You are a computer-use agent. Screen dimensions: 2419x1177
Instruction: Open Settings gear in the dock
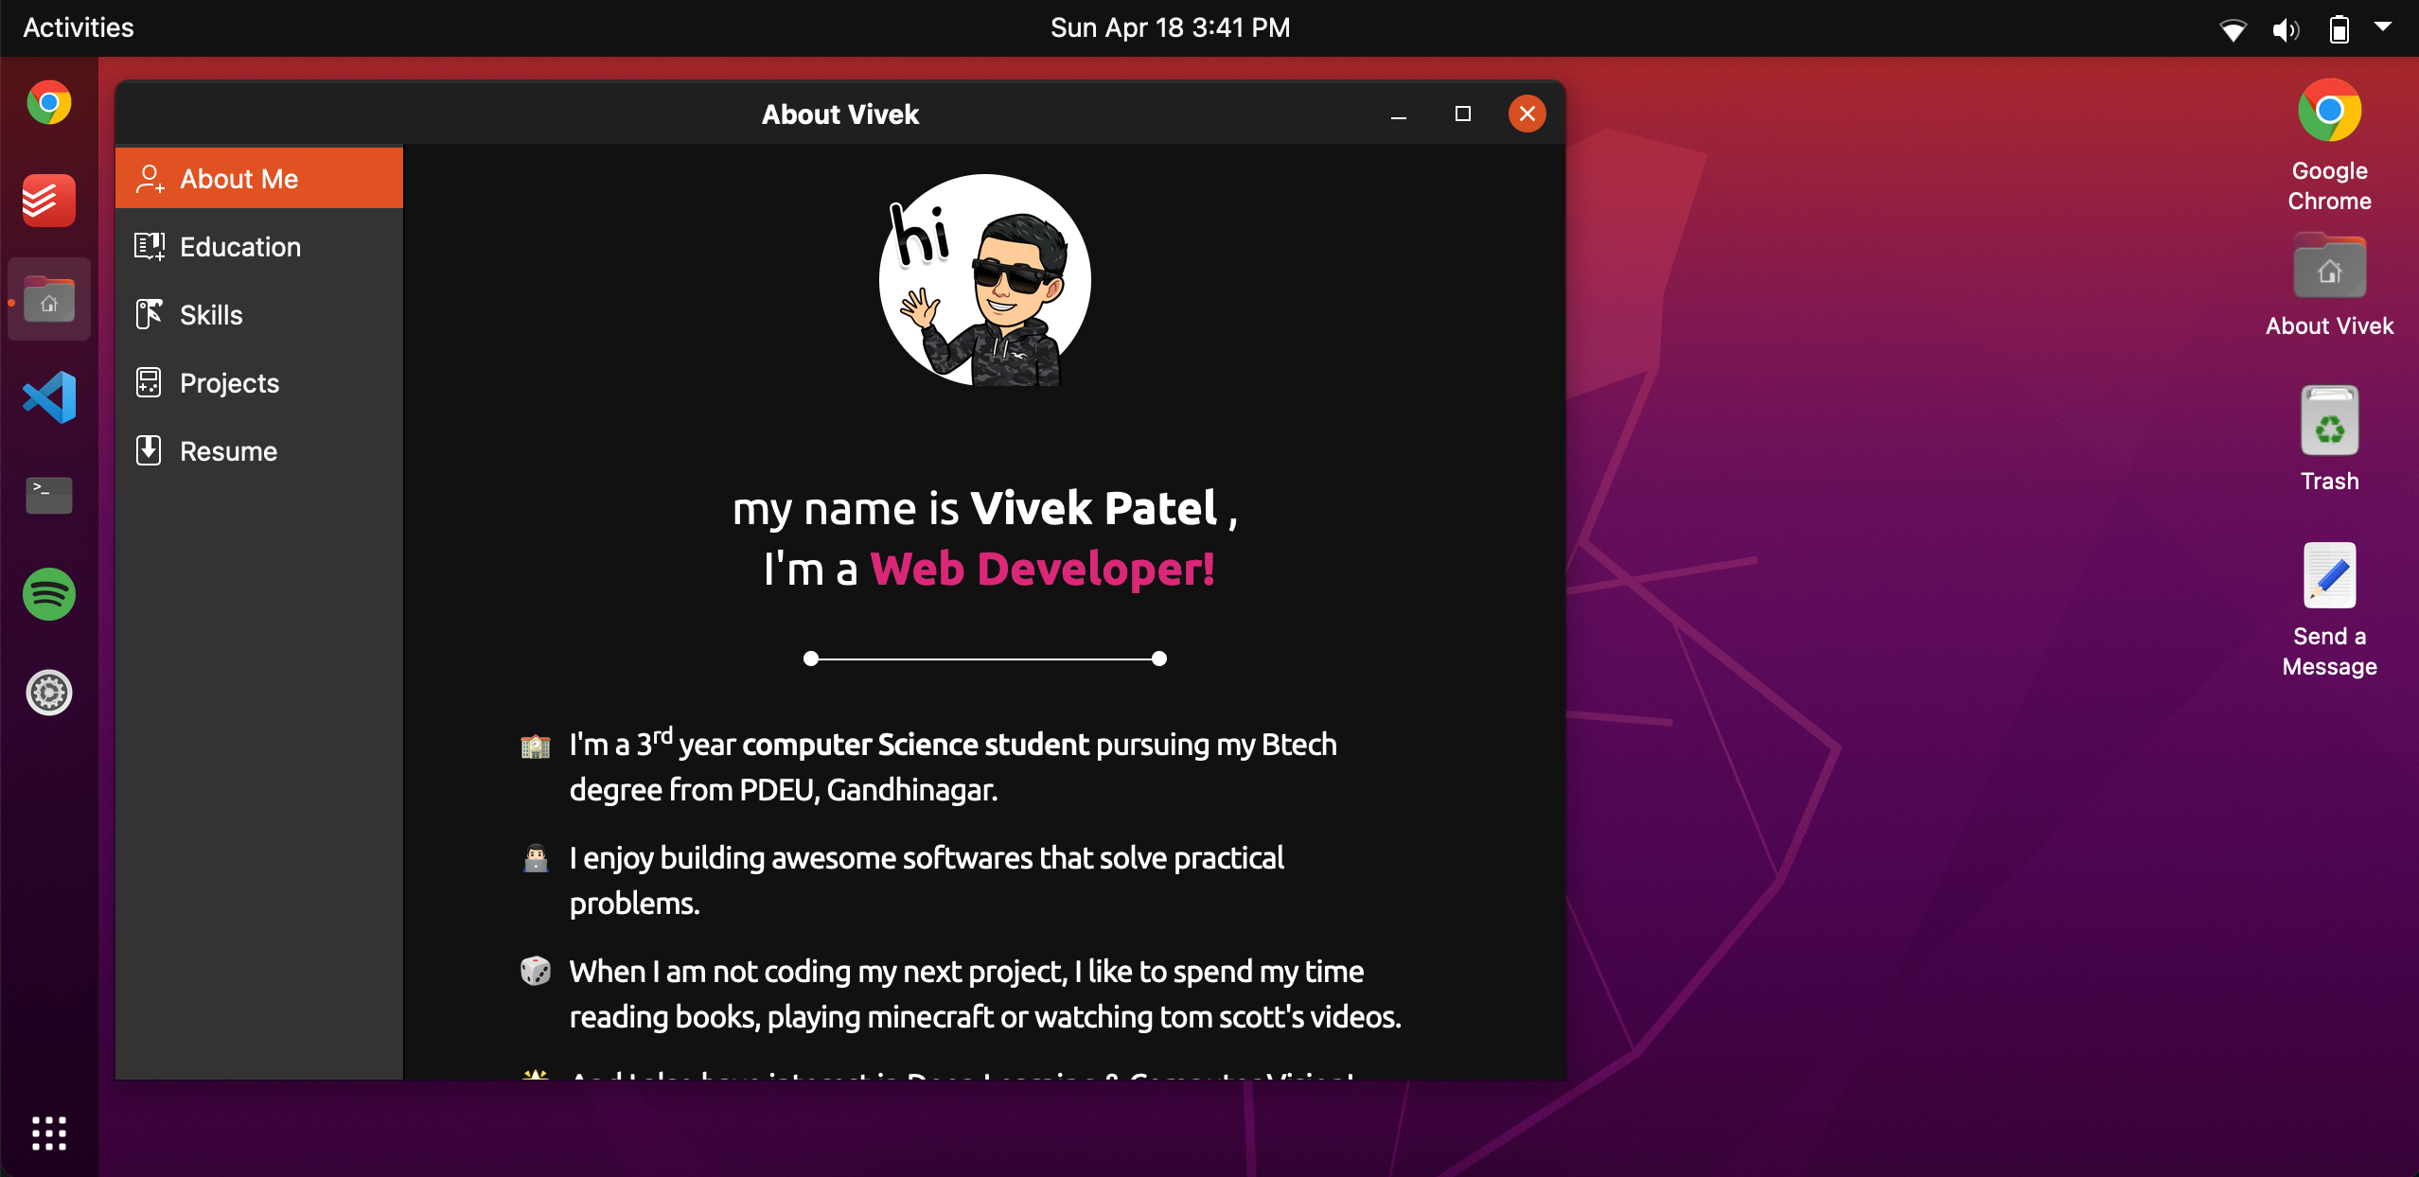point(49,693)
